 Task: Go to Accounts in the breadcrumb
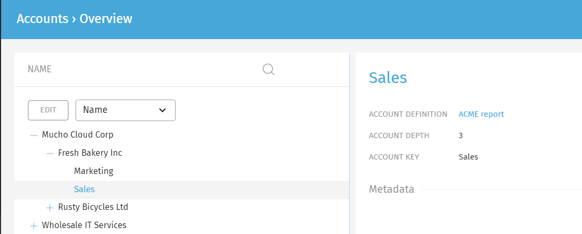pos(42,19)
